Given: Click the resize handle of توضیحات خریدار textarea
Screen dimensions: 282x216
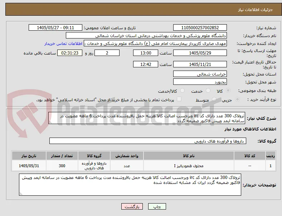Looking at the screenshot, I should [21, 194].
